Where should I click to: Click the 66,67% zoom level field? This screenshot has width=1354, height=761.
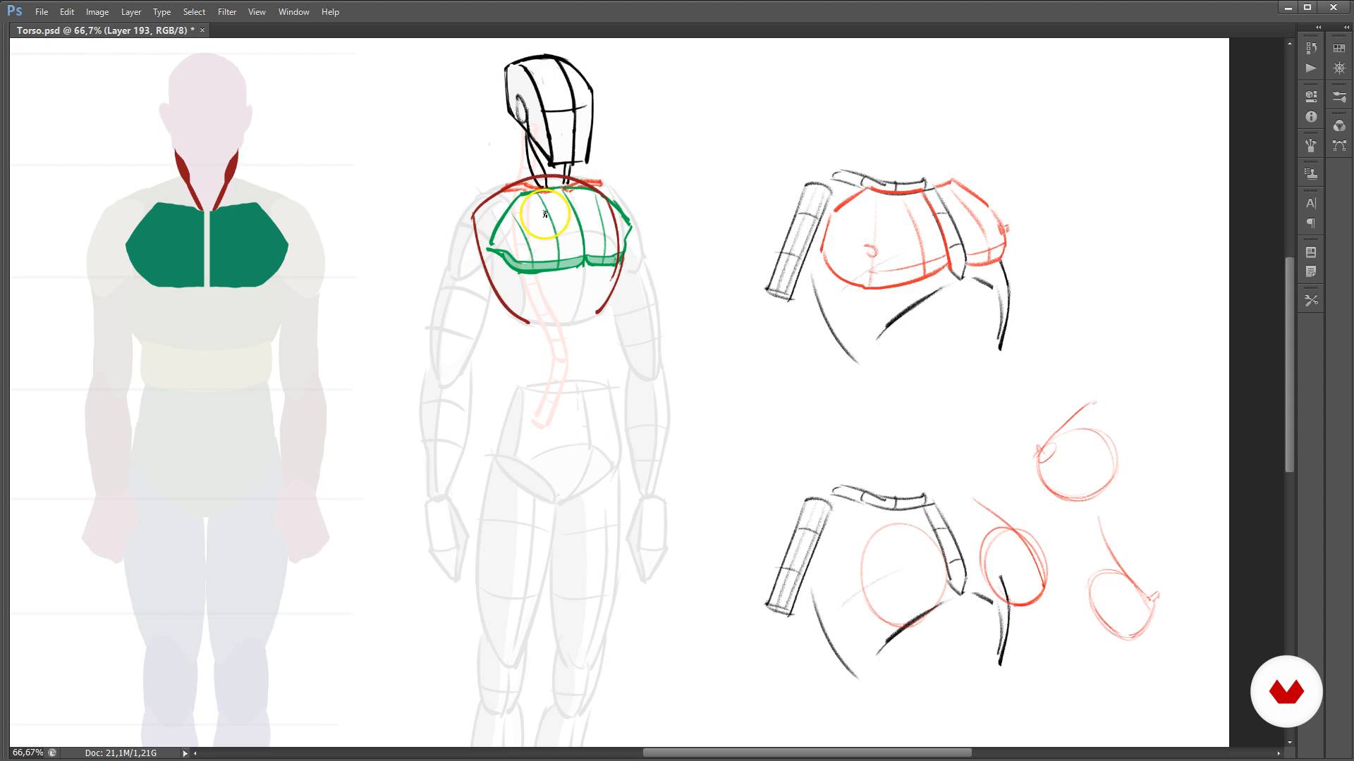tap(27, 753)
